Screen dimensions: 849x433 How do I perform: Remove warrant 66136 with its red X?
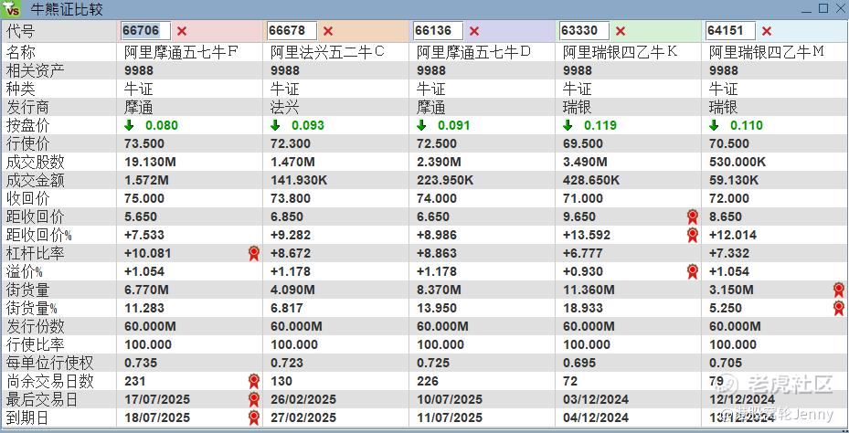[474, 31]
